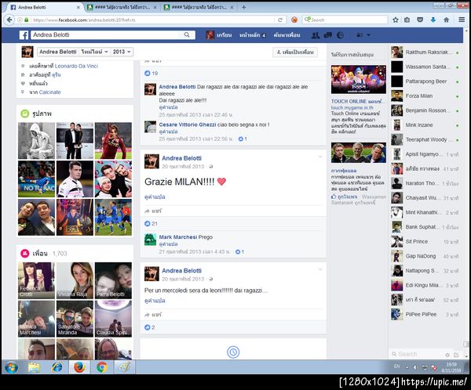
Task: Open TOUCH ONLINE sponsored ad link
Action: click(x=356, y=101)
